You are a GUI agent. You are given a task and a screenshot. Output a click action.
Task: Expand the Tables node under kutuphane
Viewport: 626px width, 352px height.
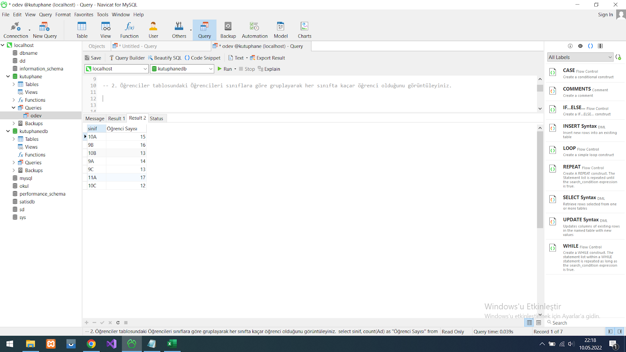(x=14, y=84)
